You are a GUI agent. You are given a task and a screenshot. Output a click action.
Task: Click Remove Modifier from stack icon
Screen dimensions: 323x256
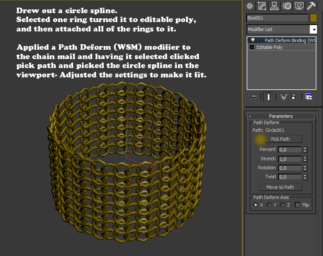tap(293, 97)
